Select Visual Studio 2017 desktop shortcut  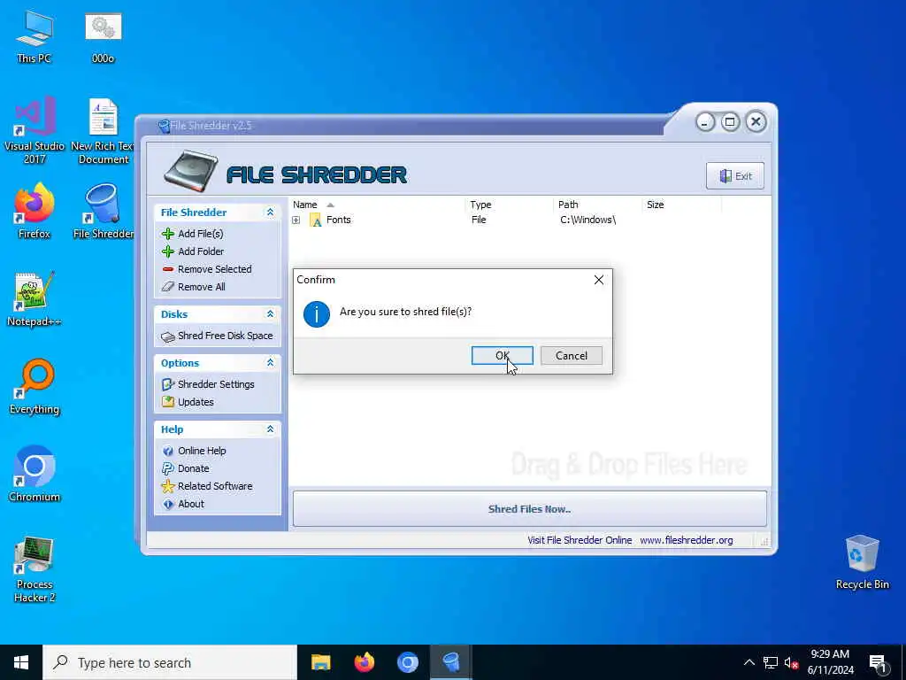pyautogui.click(x=35, y=131)
